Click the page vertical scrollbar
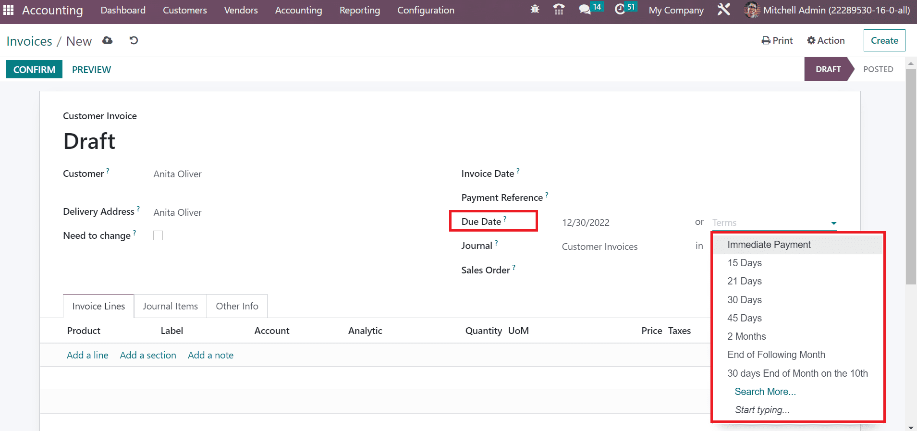Viewport: 917px width, 431px height. click(x=911, y=192)
